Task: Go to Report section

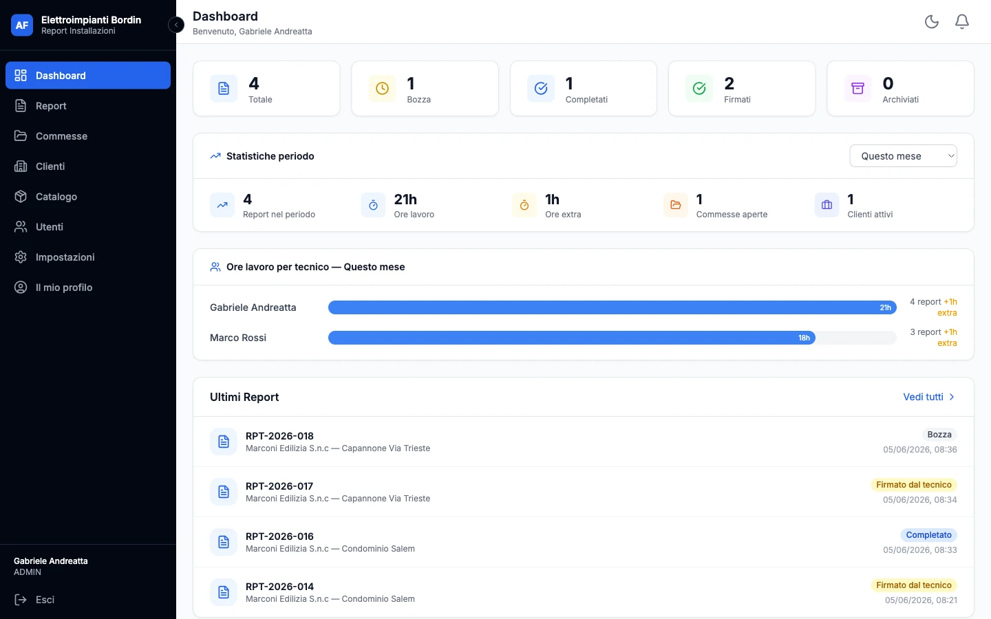Action: [x=88, y=106]
